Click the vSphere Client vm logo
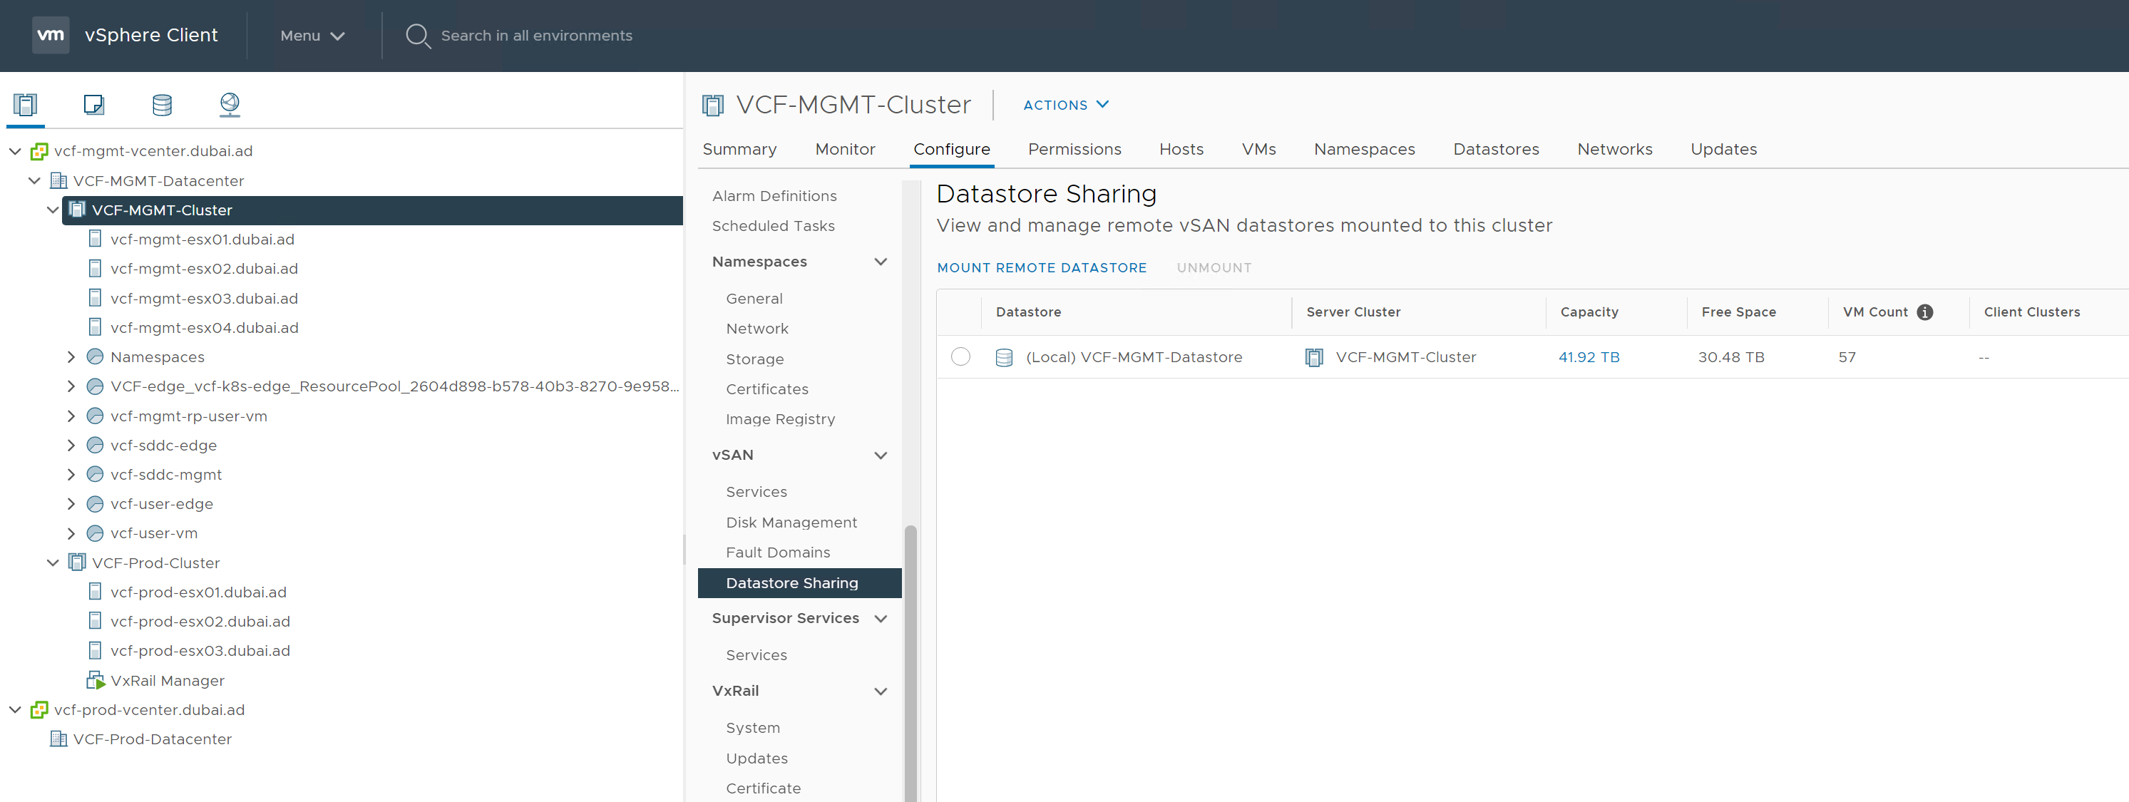 pyautogui.click(x=51, y=35)
